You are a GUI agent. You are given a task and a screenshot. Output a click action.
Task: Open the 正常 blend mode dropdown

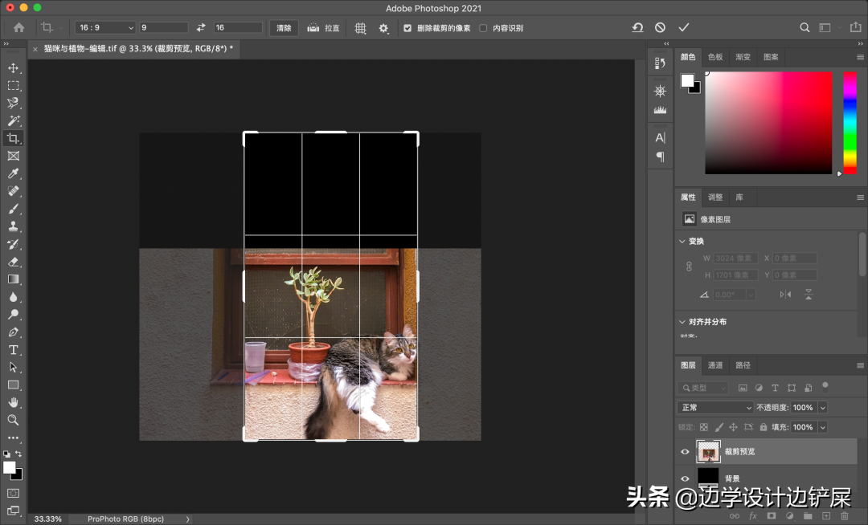click(714, 407)
